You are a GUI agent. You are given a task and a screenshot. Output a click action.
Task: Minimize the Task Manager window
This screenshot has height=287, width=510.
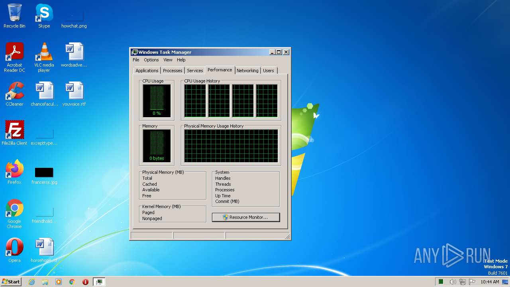tap(272, 52)
